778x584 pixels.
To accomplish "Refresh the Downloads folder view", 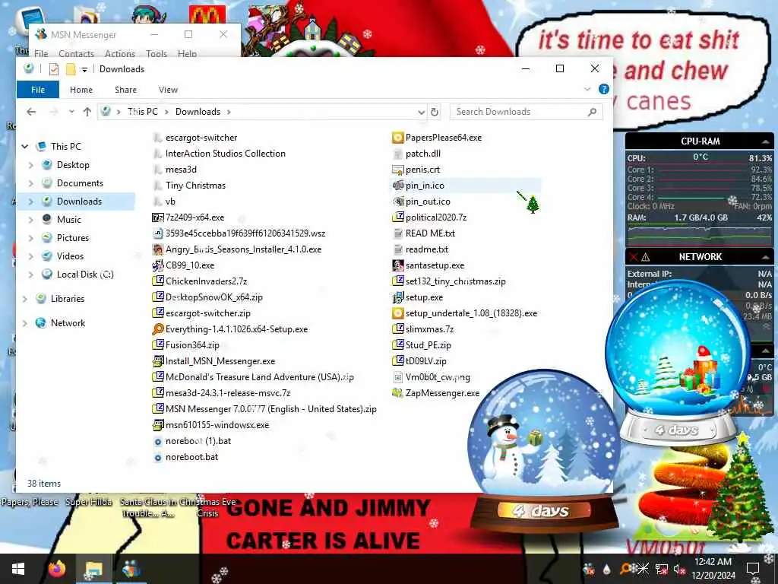I will click(x=435, y=112).
